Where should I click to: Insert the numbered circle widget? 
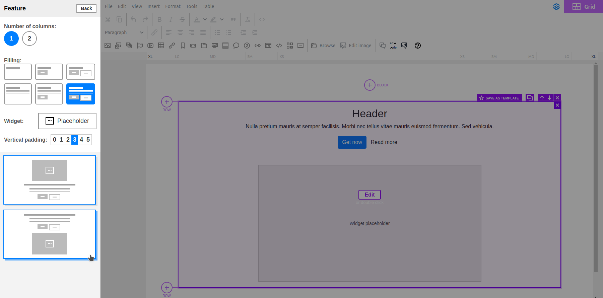click(247, 46)
